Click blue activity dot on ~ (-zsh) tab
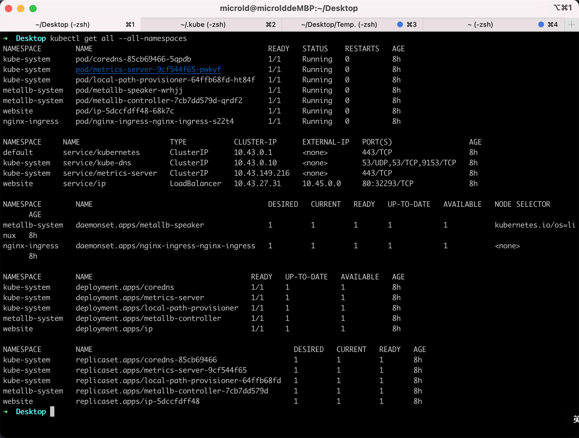The height and width of the screenshot is (438, 579). 541,24
